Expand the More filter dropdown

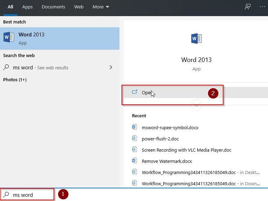(101, 7)
